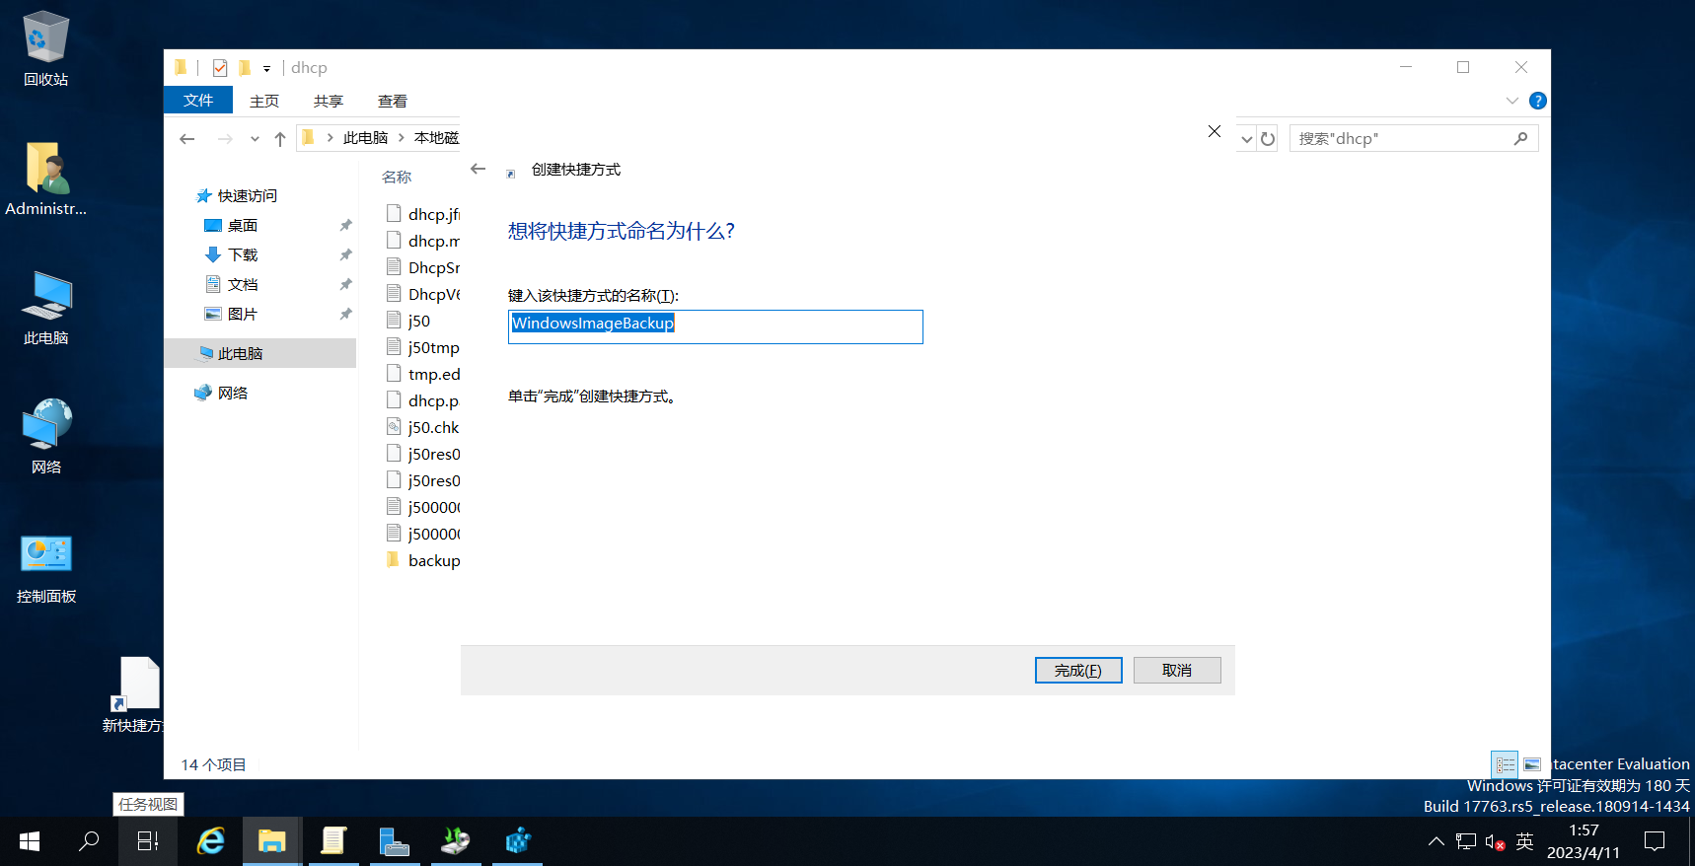Open the address bar history dropdown
The height and width of the screenshot is (866, 1695).
1247,139
